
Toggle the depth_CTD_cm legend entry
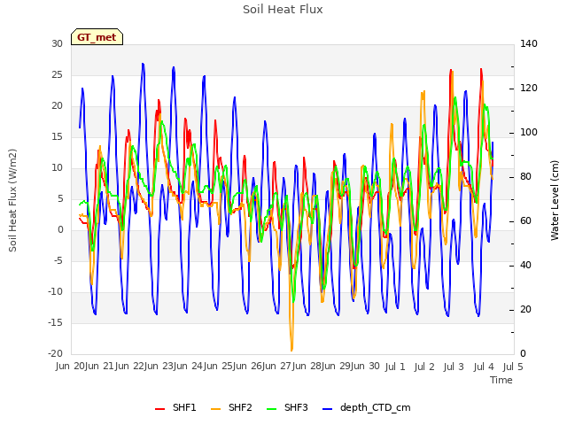[x=367, y=407]
